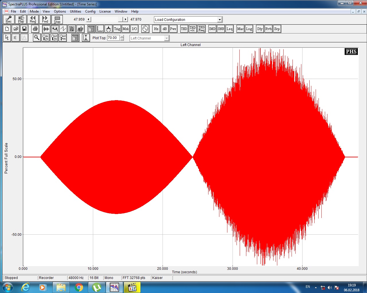The width and height of the screenshot is (367, 293).
Task: Toggle the THD+N measurement button
Action: point(193,29)
